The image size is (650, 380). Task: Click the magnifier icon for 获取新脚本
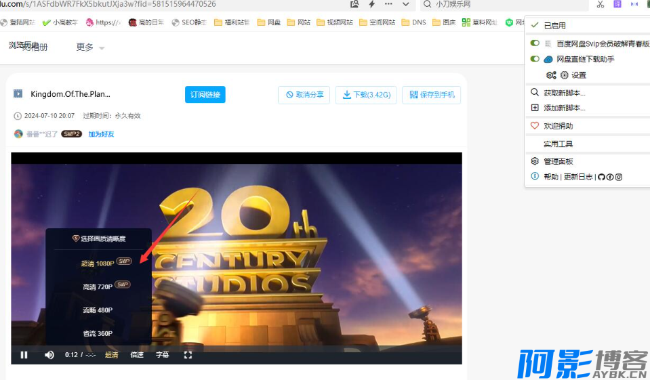tap(535, 93)
